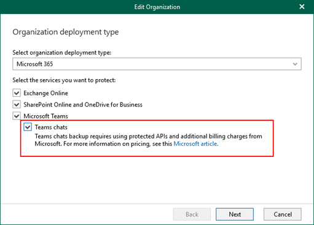314x225 pixels.
Task: Click the Microsoft Teams label text
Action: tap(45, 116)
